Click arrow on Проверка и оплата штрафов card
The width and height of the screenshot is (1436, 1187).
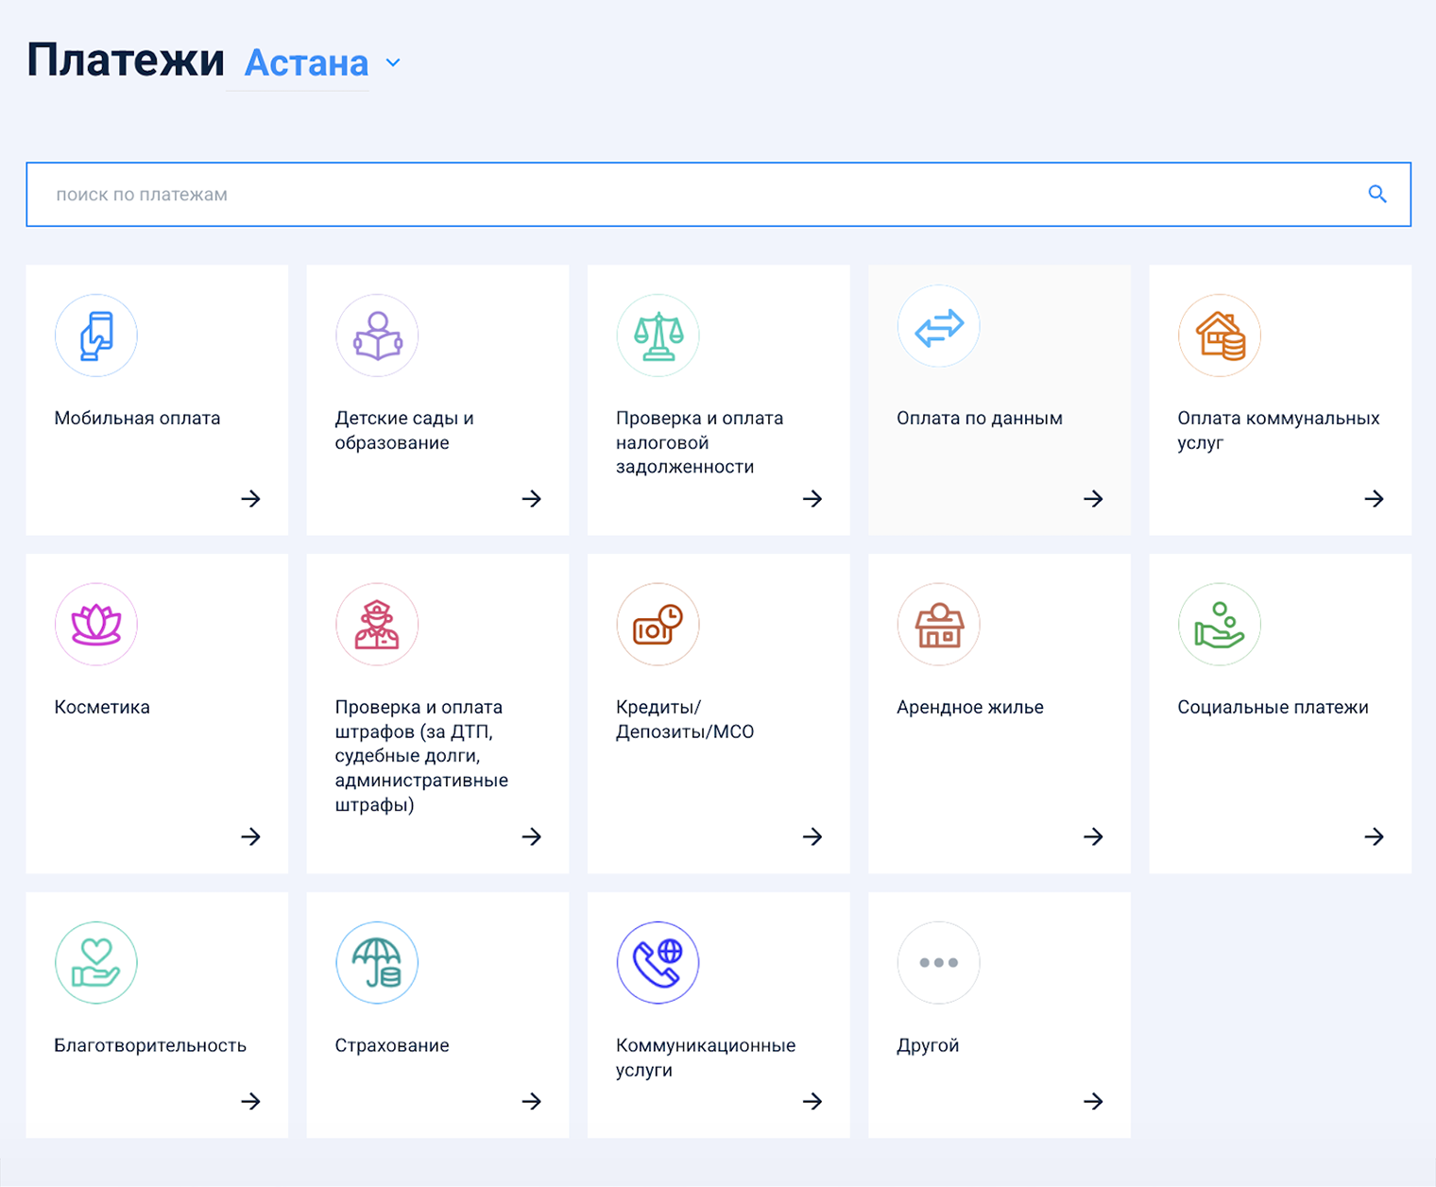[x=532, y=836]
